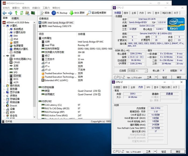This screenshot has height=156, width=188.
Task: Switch to 显卡 tab in lower CPU-Z
Action: [x=156, y=87]
